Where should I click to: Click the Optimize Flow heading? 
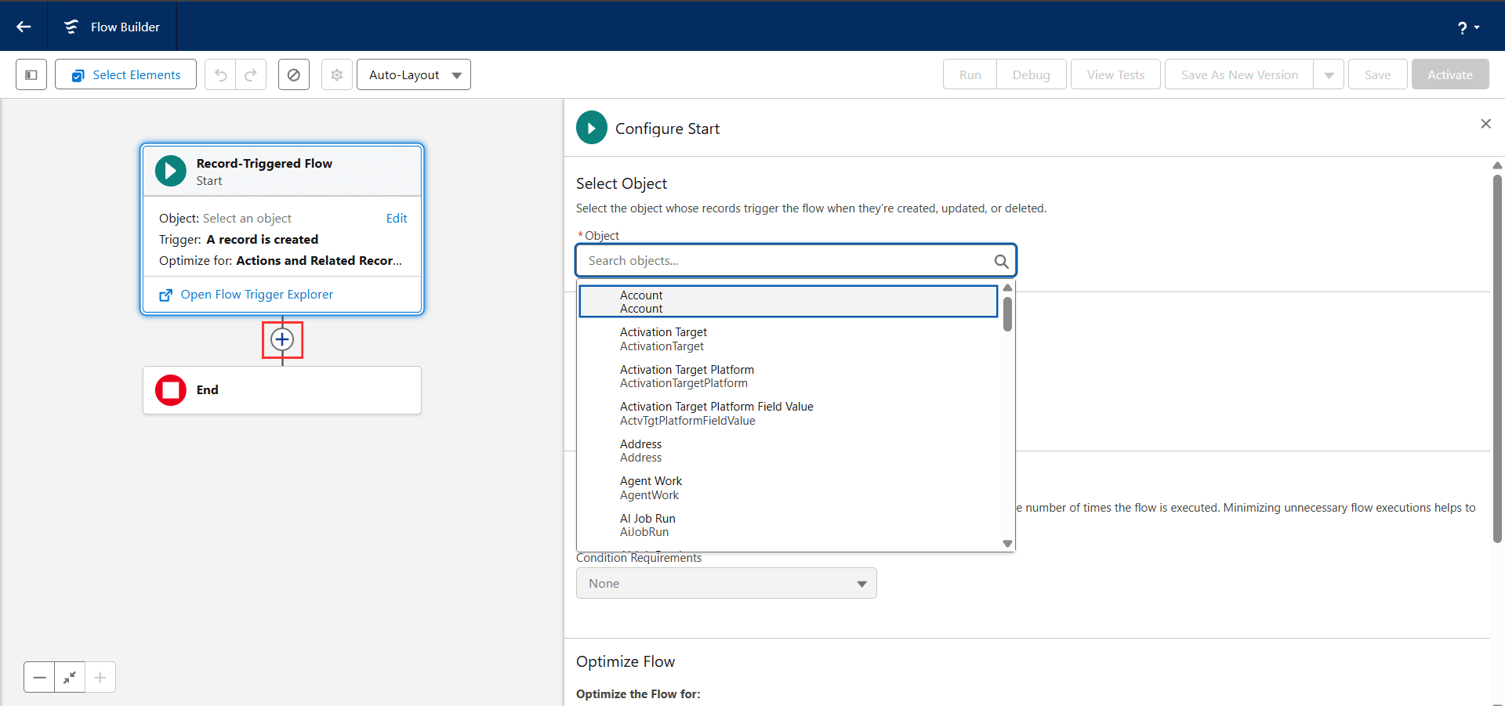626,661
